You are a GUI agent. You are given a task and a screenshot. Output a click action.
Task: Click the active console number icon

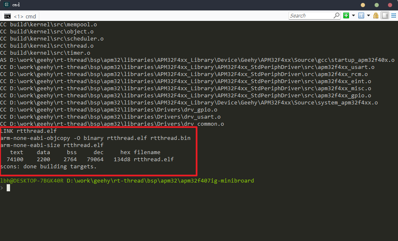(361, 16)
